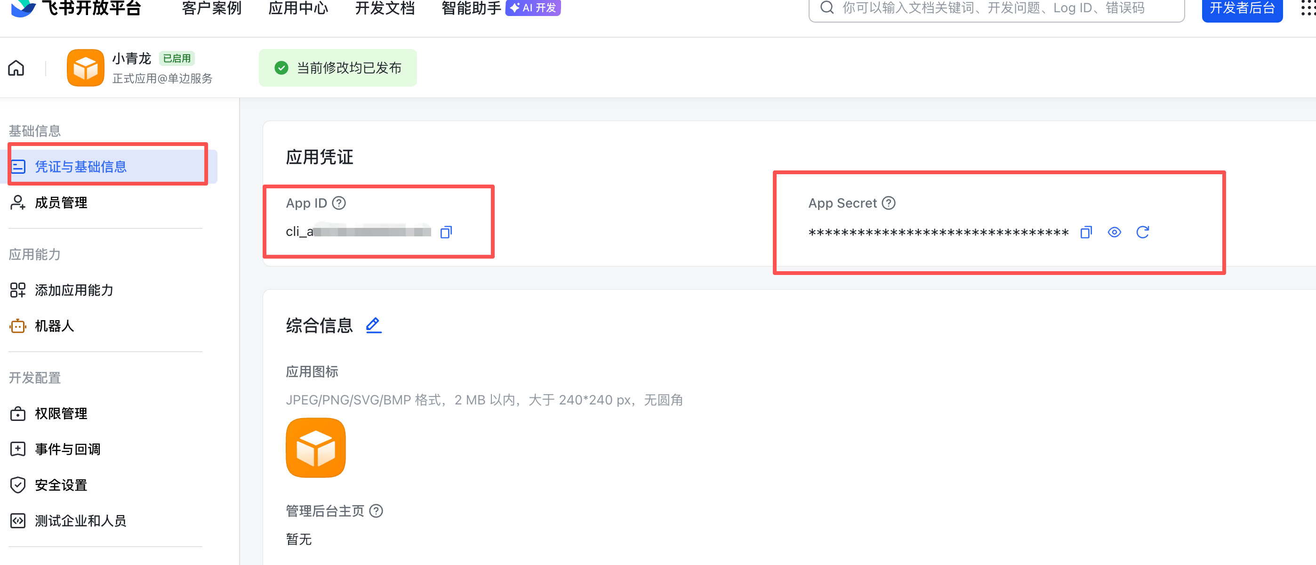1316x565 pixels.
Task: Open 机器人 sidebar item
Action: [x=54, y=326]
